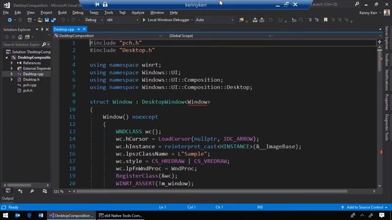392x220 pixels.
Task: Open the Debug configuration dropdown
Action: (94, 20)
